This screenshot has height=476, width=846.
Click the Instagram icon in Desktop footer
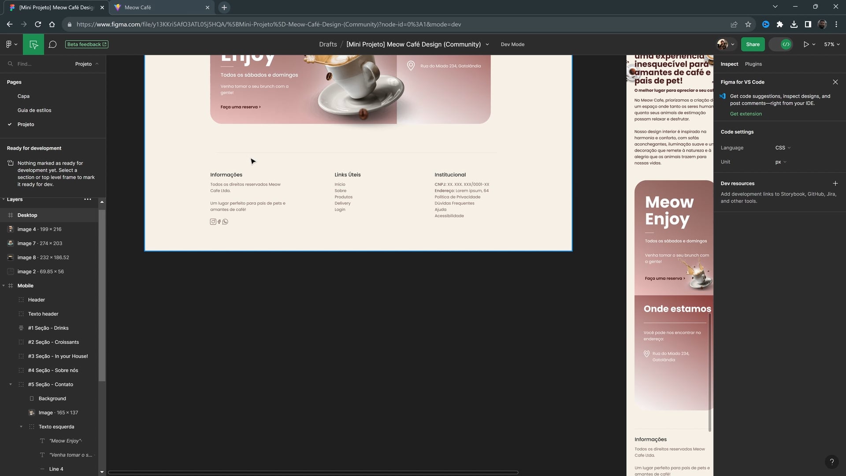[213, 222]
